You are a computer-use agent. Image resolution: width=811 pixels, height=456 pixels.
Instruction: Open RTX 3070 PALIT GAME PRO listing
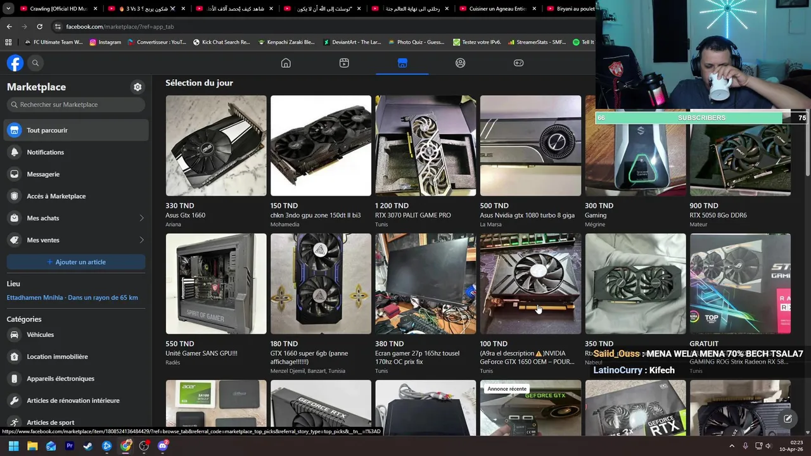click(426, 146)
